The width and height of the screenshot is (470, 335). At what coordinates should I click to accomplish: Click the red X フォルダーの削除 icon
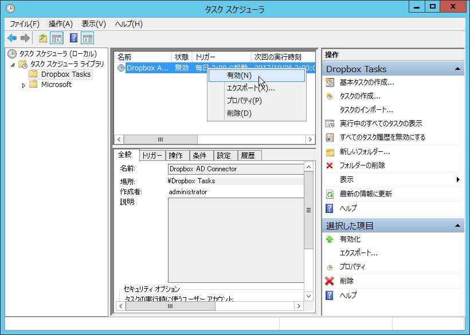(330, 165)
